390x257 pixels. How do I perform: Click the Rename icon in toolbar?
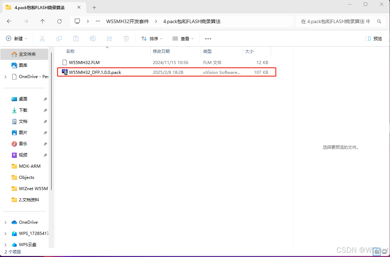93,39
